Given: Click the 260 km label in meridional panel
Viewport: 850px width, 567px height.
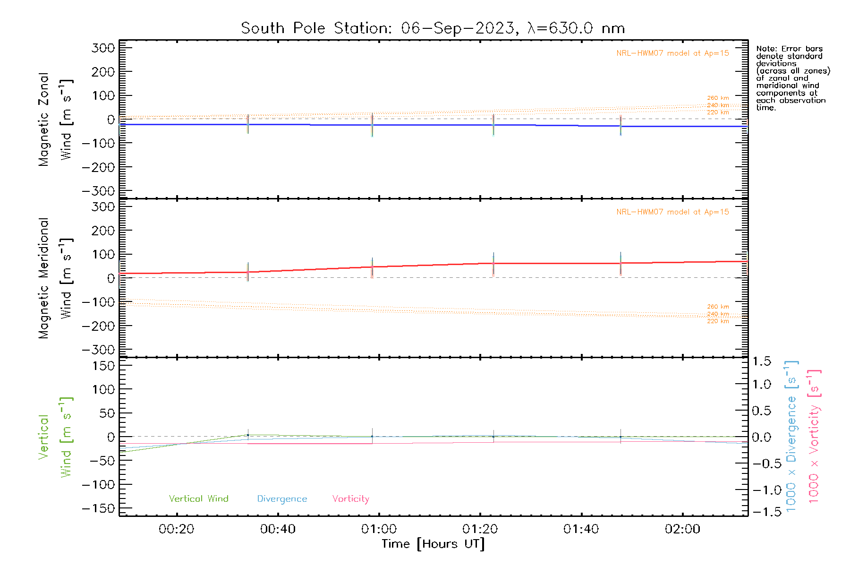Looking at the screenshot, I should pyautogui.click(x=718, y=307).
